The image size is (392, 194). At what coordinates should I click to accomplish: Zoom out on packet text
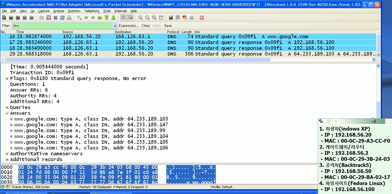click(147, 18)
